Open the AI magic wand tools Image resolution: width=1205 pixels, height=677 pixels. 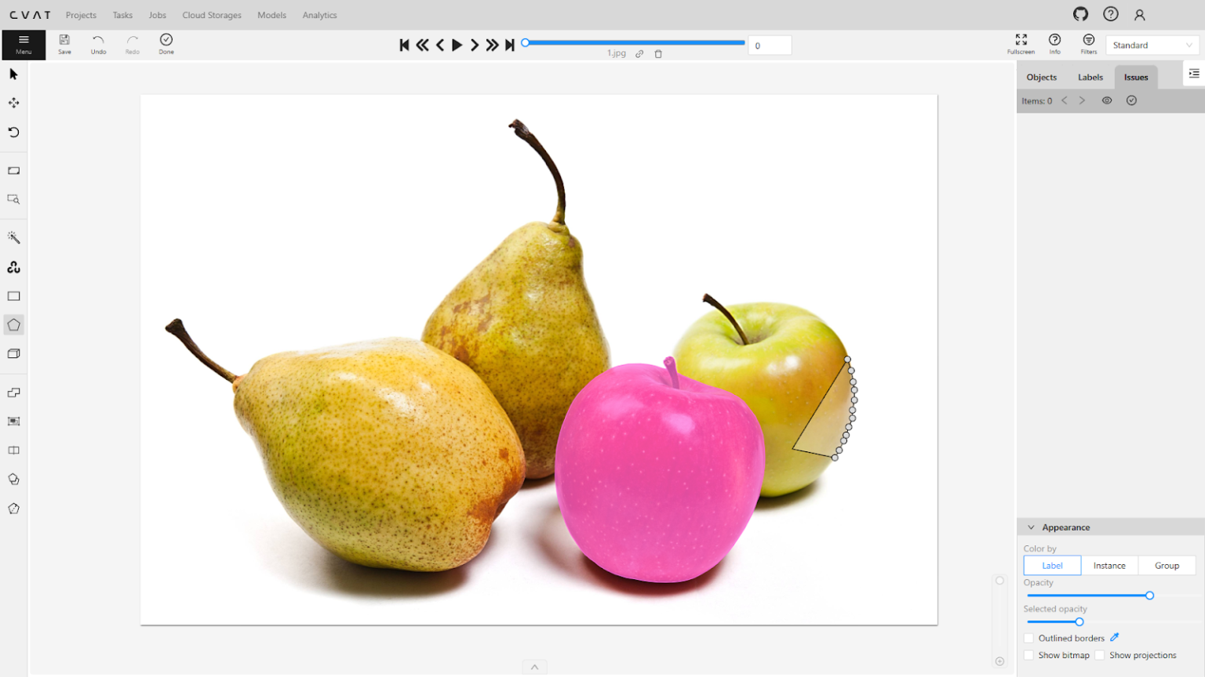(x=13, y=237)
